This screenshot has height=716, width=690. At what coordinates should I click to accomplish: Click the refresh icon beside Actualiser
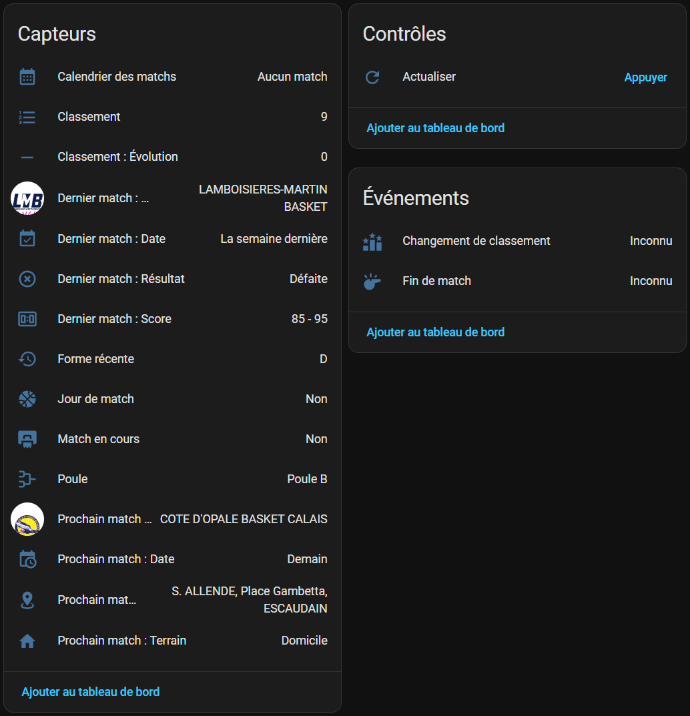[x=372, y=77]
